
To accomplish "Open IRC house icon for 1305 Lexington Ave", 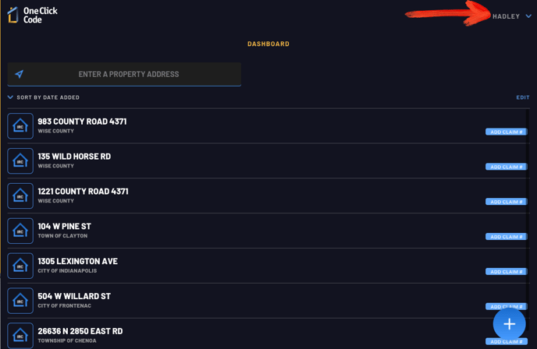I will [20, 266].
